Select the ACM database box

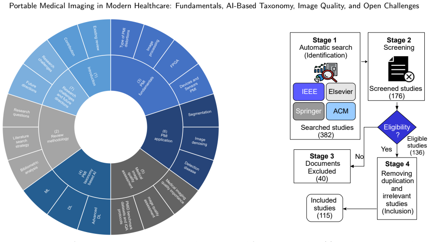point(341,111)
